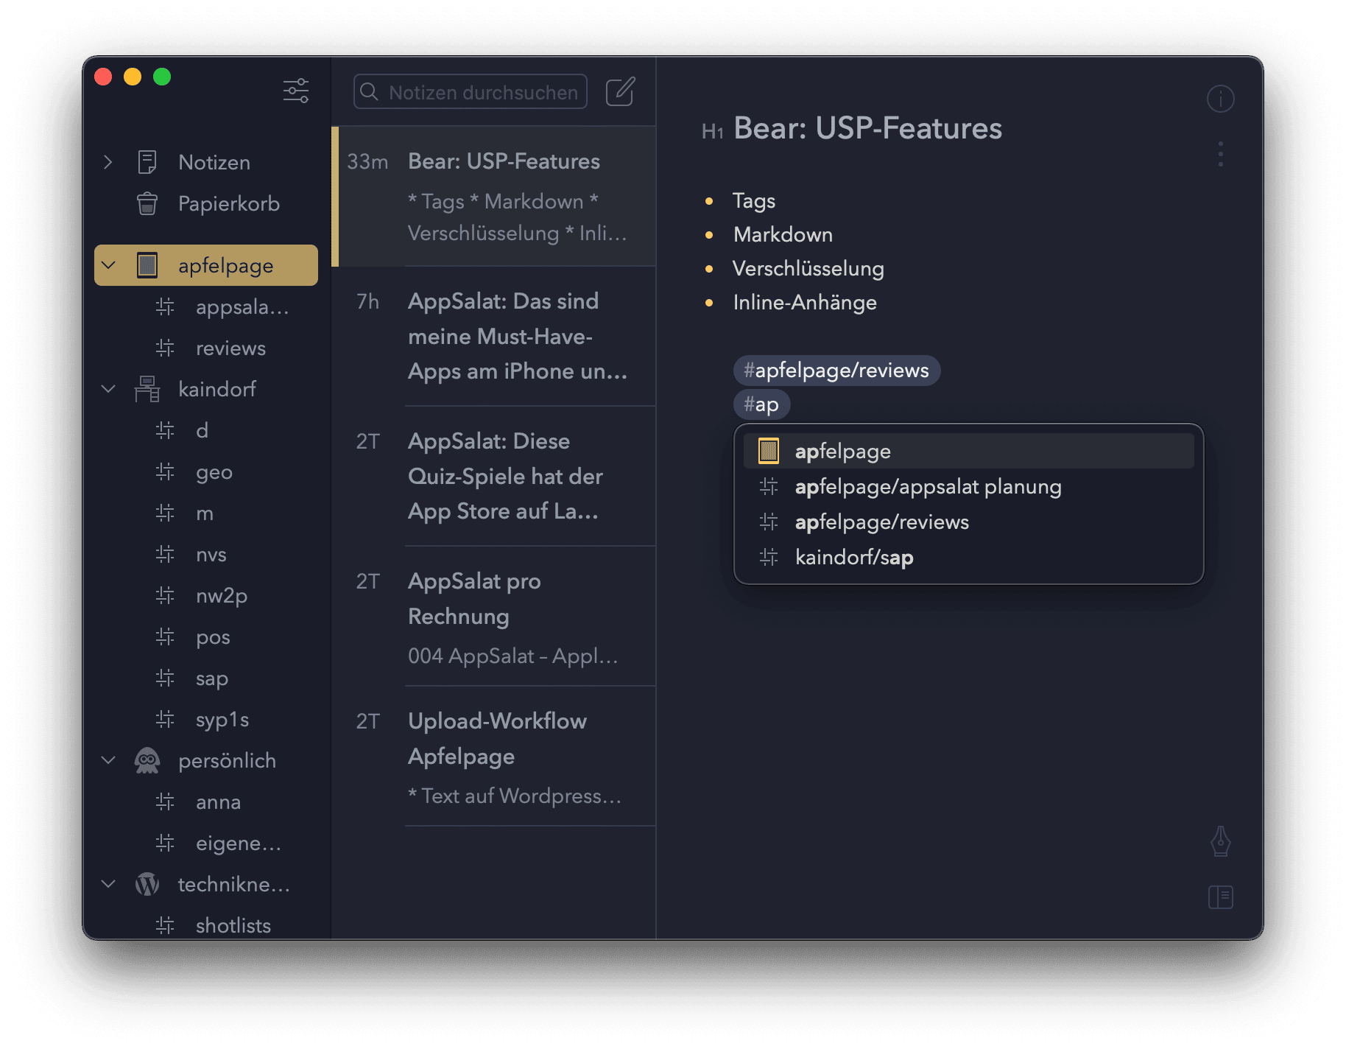Click the magnifier icon in search box
The height and width of the screenshot is (1049, 1346).
(x=370, y=91)
